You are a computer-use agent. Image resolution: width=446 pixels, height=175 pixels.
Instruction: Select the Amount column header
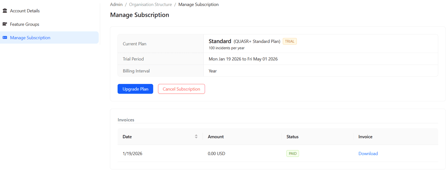(216, 137)
